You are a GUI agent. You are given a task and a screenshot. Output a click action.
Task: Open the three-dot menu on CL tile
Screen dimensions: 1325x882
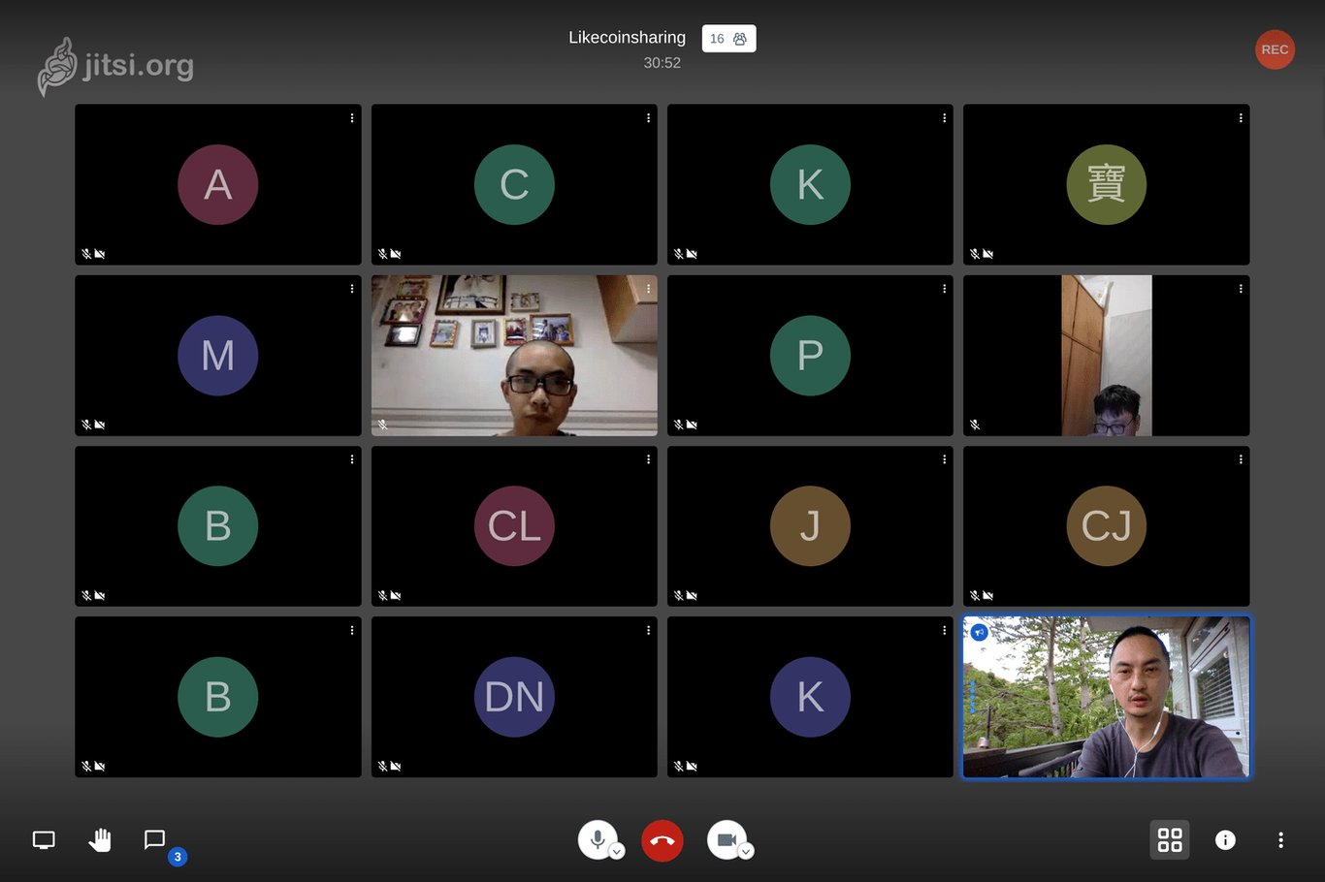[648, 459]
